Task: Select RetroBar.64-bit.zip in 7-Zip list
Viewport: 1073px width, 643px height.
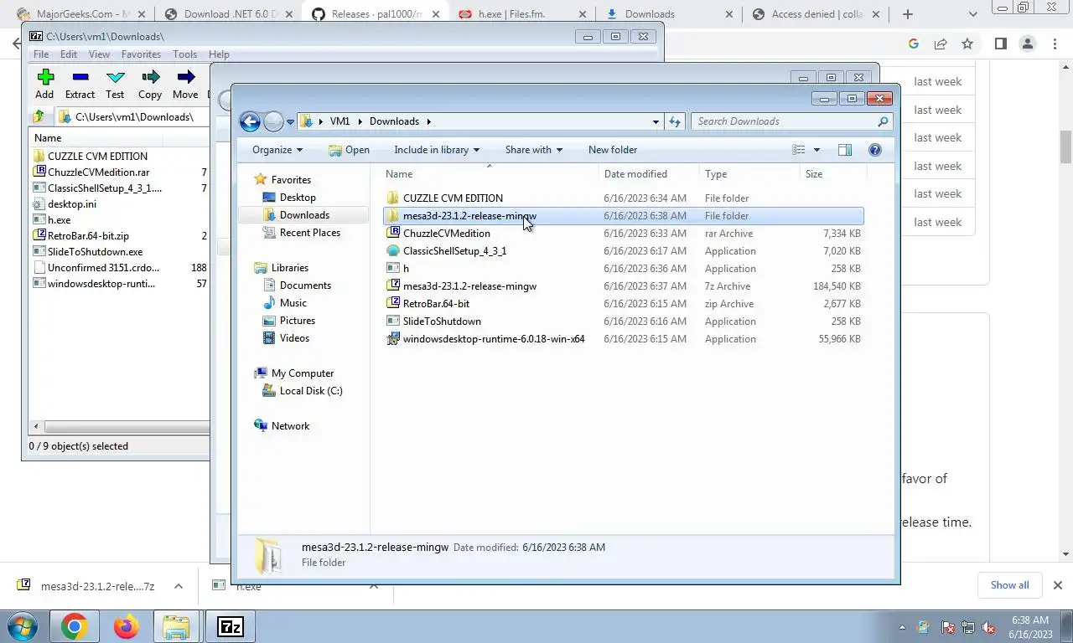Action: [88, 236]
